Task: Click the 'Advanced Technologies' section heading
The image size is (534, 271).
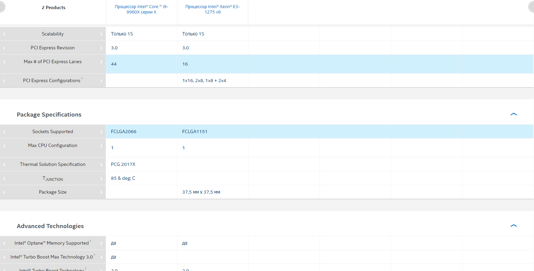Action: click(x=50, y=226)
